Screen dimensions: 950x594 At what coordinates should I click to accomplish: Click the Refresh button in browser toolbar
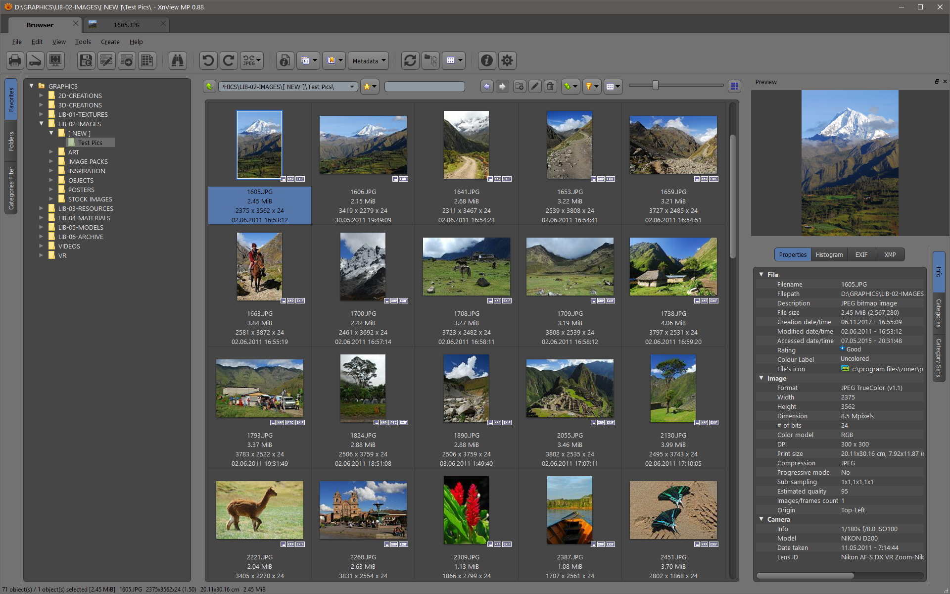(x=408, y=60)
